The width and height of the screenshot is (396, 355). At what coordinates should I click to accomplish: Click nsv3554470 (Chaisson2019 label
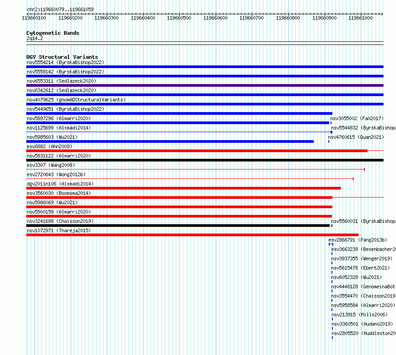pyautogui.click(x=364, y=296)
